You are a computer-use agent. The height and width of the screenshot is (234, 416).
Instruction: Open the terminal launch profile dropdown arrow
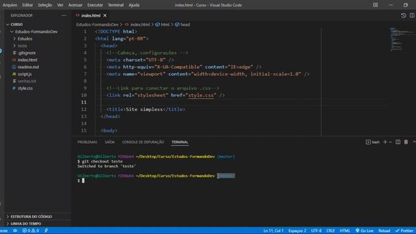pyautogui.click(x=390, y=142)
